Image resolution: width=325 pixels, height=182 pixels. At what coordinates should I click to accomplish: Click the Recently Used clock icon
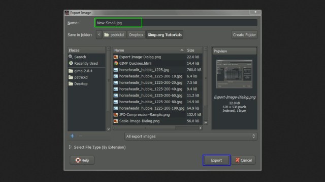tap(71, 63)
